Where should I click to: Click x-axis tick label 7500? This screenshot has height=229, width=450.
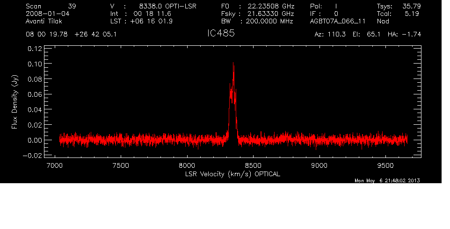pos(121,165)
